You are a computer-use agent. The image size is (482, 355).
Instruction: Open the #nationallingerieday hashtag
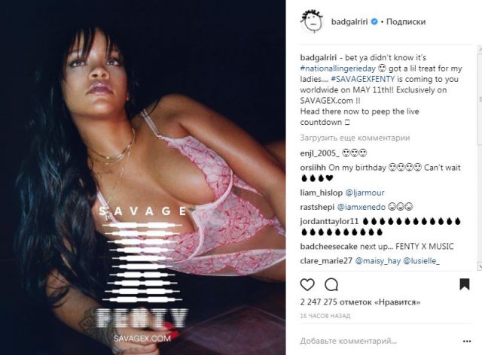(338, 68)
